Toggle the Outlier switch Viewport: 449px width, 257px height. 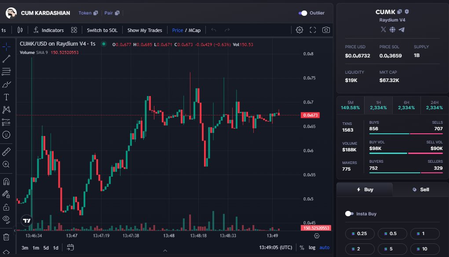303,13
